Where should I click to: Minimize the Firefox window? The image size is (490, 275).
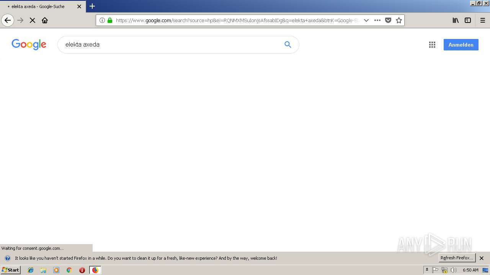(473, 3)
